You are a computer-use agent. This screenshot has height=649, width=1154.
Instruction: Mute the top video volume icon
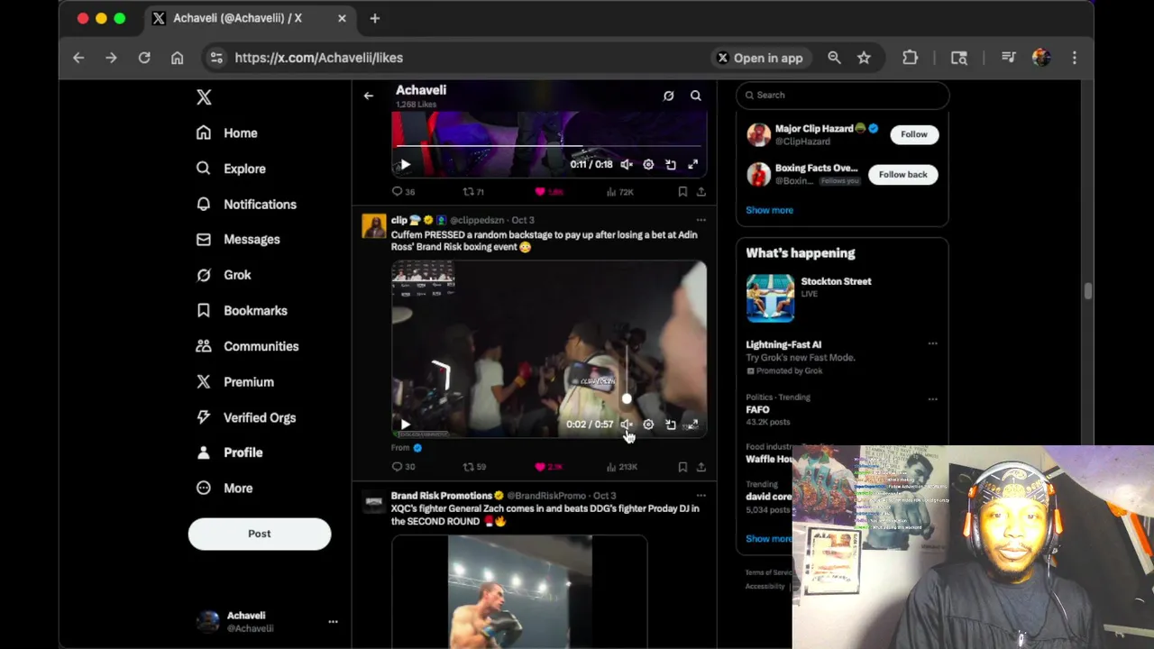[627, 165]
